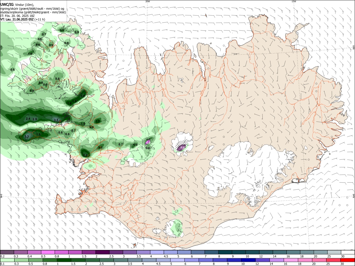Click the 30 label in the upper legend
Viewport: 355px width, 266px height.
tap(343, 256)
